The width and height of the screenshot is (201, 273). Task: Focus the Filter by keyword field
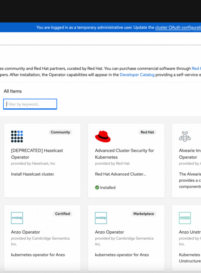point(30,104)
